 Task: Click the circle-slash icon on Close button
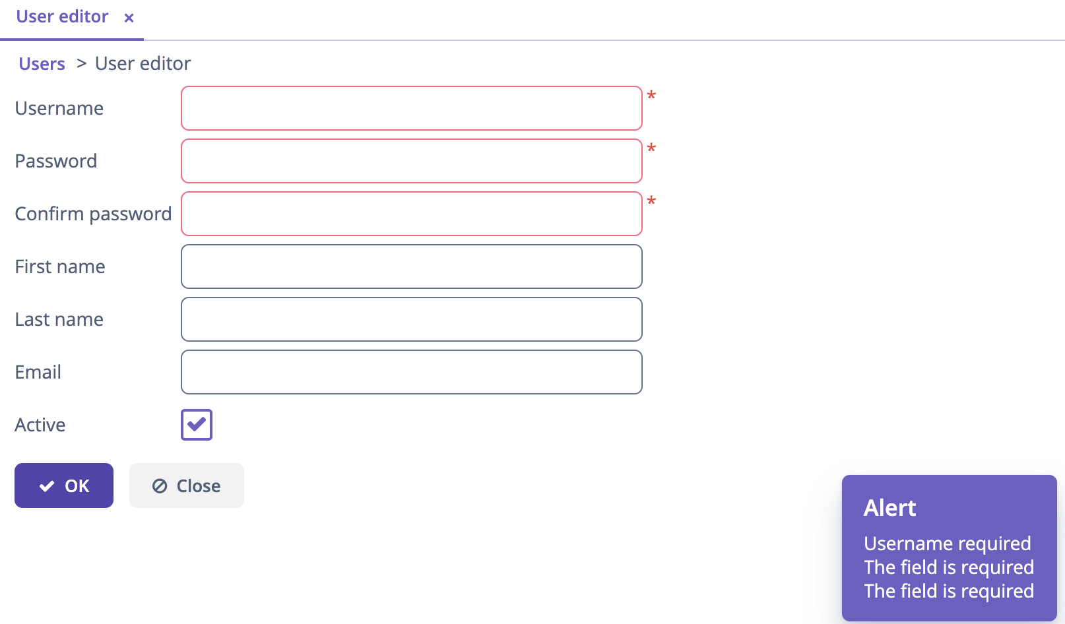pyautogui.click(x=158, y=485)
